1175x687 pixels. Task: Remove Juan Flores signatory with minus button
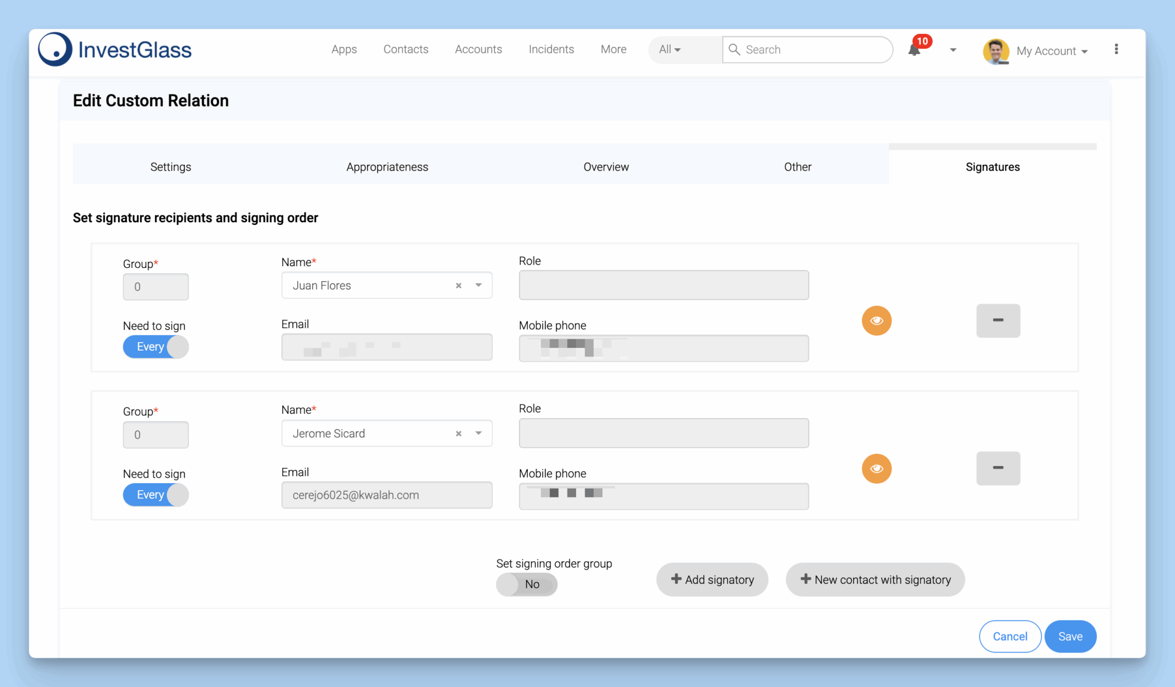[x=998, y=320]
